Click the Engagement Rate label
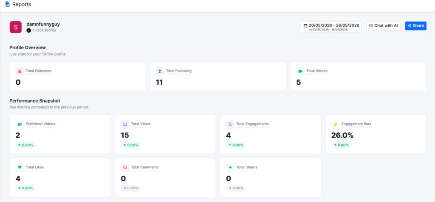Screen dimensions: 435x202 tap(356, 124)
